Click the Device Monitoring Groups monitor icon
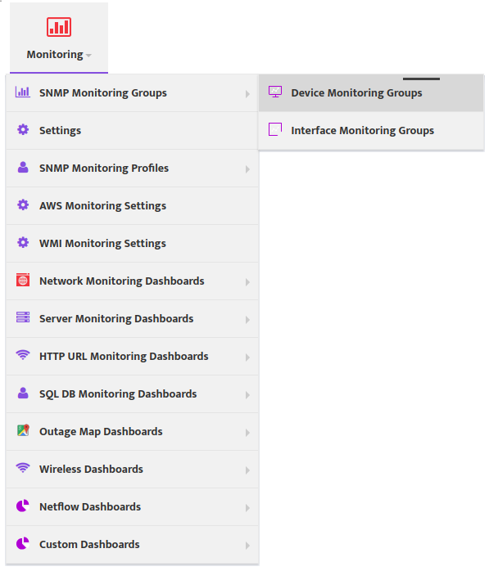The image size is (489, 571). (x=275, y=92)
